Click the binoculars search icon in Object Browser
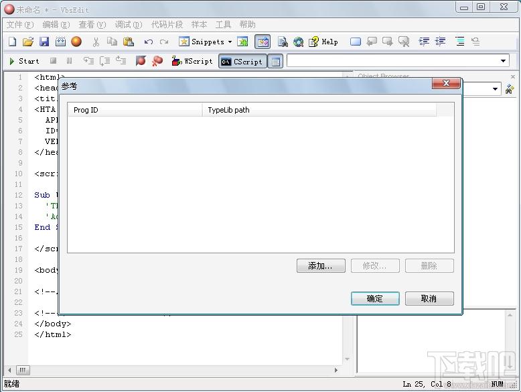Image resolution: width=521 pixels, height=392 pixels. (x=510, y=88)
